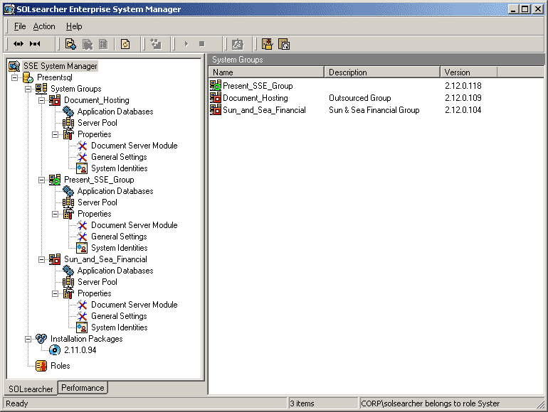Click the Sun & Sea Financial Group description
The width and height of the screenshot is (548, 412).
pyautogui.click(x=374, y=110)
